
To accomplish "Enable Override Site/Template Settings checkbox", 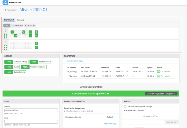I will [125, 106].
